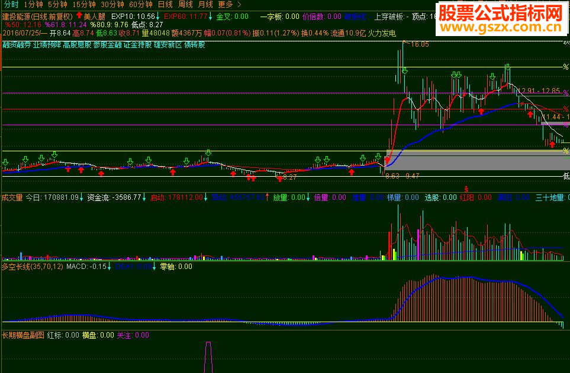The height and width of the screenshot is (373, 570).
Task: Click the 关注: 0.00 value
Action: tap(133, 335)
